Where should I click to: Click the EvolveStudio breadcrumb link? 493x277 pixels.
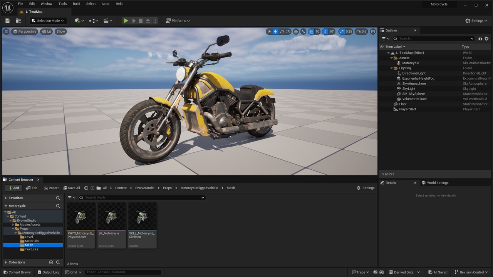[x=145, y=188]
